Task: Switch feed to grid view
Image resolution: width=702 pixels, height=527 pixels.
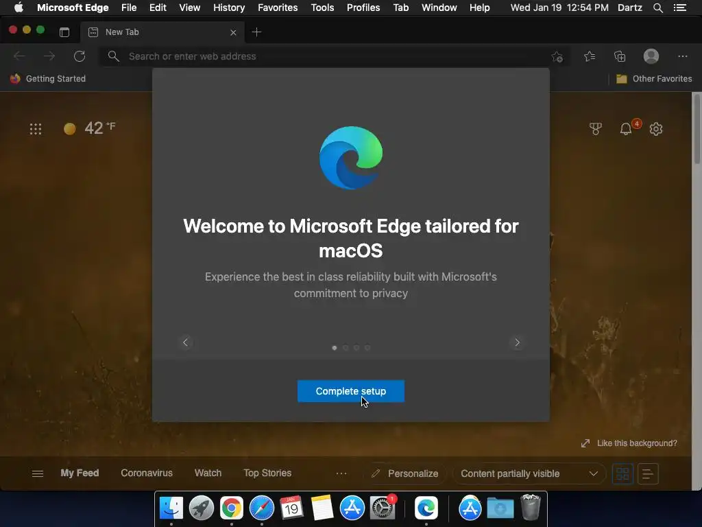Action: pyautogui.click(x=622, y=473)
